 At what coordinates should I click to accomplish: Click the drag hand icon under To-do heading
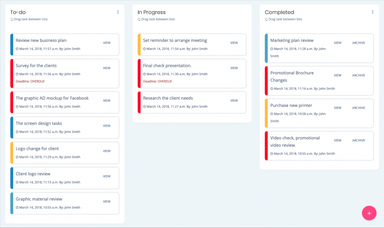[12, 19]
